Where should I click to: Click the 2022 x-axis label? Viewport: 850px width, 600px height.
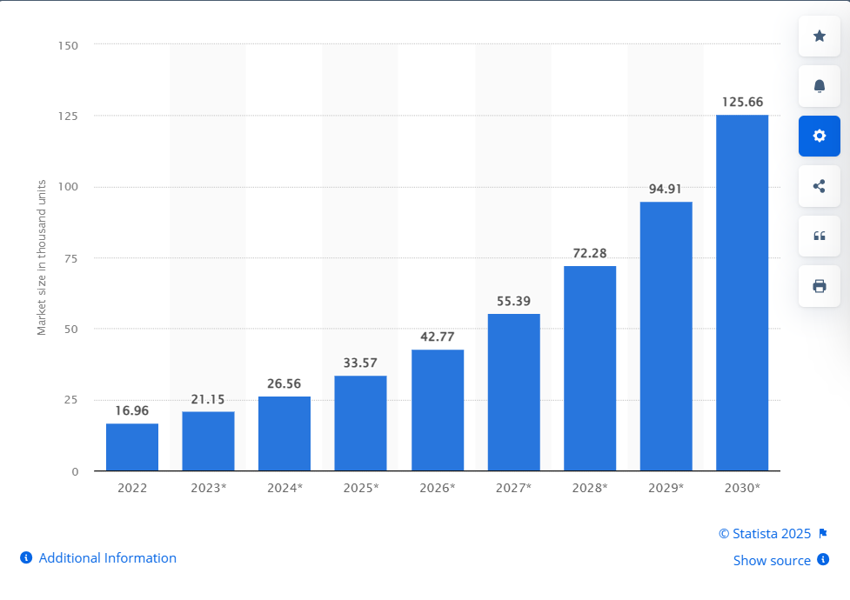tap(132, 488)
